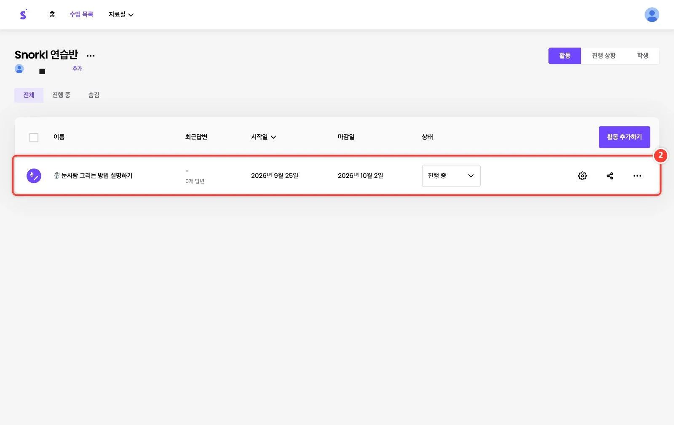
Task: Sort by 시작일 column chevron
Action: pos(273,137)
